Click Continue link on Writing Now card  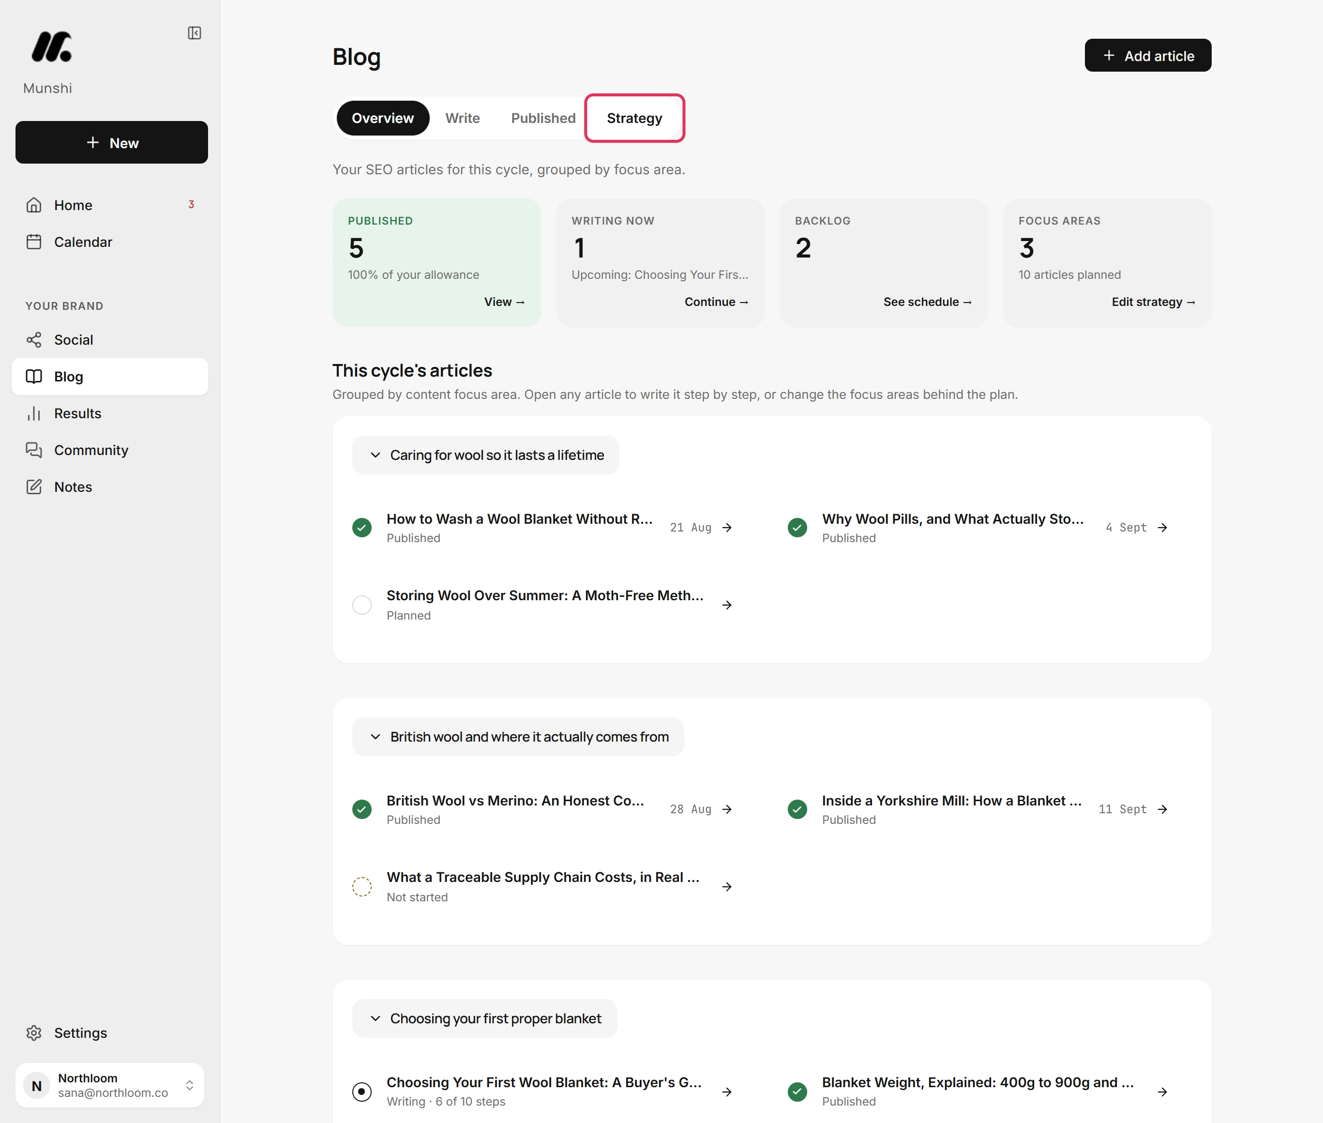(x=717, y=302)
